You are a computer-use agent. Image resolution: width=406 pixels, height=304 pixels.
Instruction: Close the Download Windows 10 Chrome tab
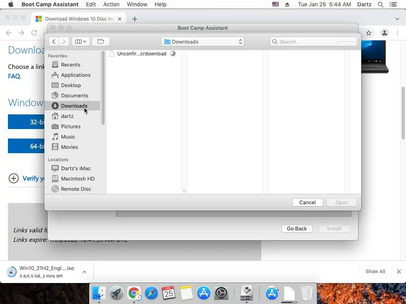coord(120,19)
